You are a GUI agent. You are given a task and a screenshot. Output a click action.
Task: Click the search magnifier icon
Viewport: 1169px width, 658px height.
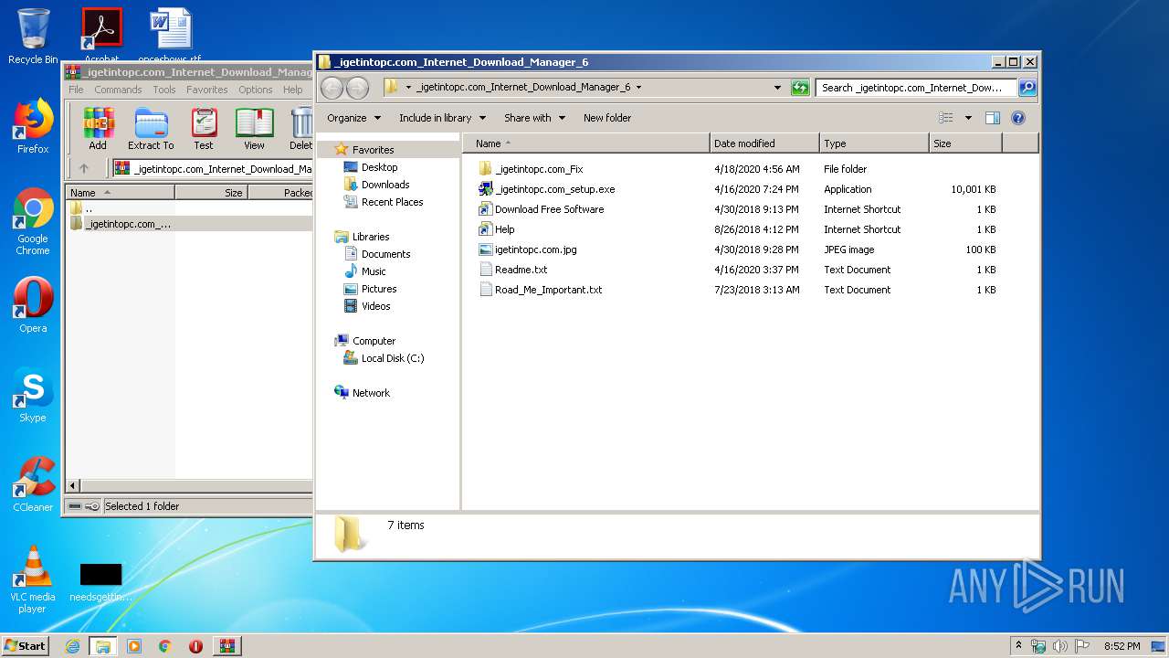[x=1027, y=88]
